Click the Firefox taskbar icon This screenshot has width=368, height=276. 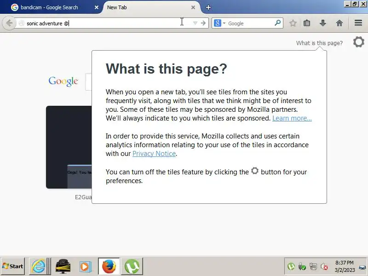coord(109,266)
